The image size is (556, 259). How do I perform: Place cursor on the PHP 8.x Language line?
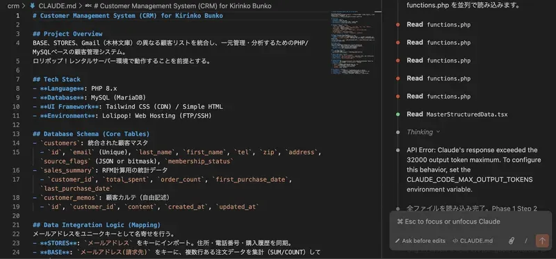pos(75,89)
